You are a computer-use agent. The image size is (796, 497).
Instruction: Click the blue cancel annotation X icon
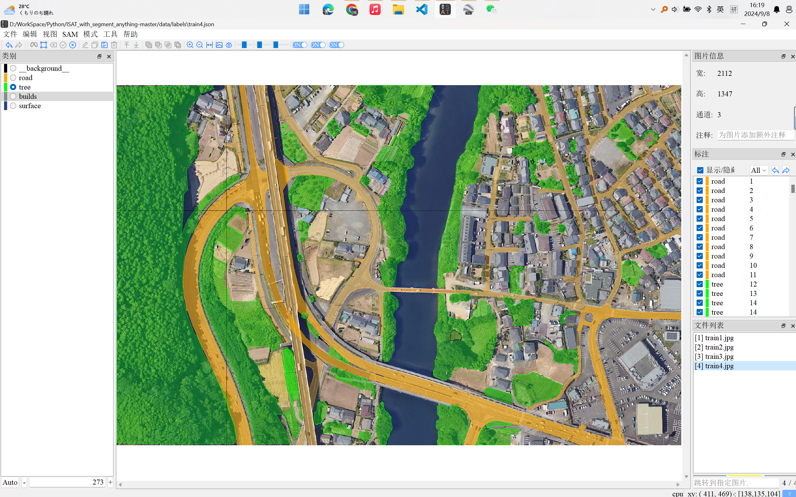[73, 45]
